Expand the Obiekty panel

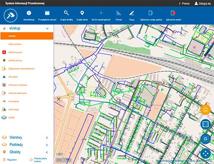tap(47, 152)
